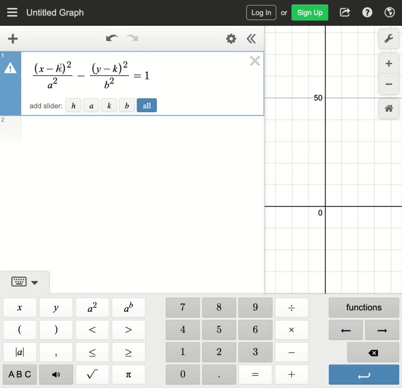Screen dimensions: 402x388
Task: Toggle the keyboard audio speaker key
Action: point(56,374)
